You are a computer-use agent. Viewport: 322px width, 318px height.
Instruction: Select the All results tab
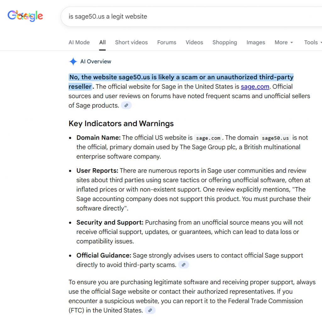(x=102, y=42)
